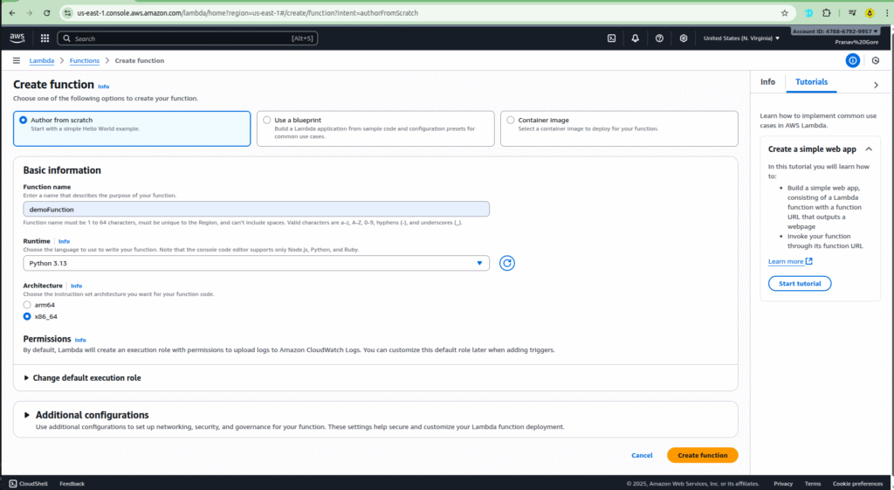
Task: Collapse the help panel with chevron
Action: 876,85
